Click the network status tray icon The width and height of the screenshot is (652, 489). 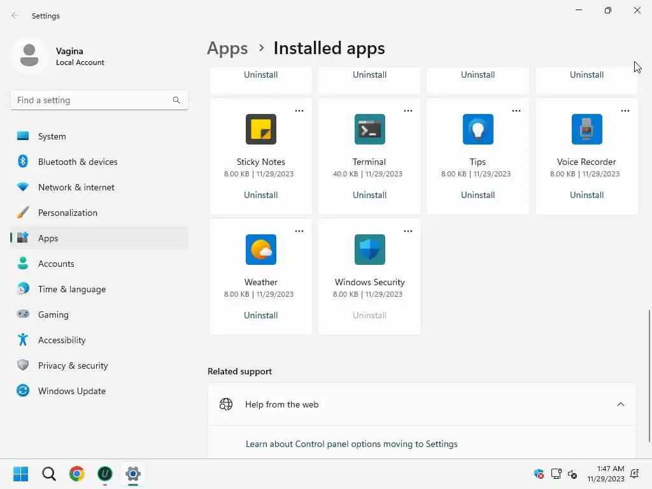click(556, 474)
